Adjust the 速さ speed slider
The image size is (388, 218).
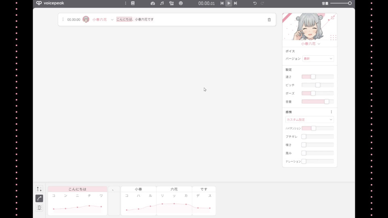318,77
